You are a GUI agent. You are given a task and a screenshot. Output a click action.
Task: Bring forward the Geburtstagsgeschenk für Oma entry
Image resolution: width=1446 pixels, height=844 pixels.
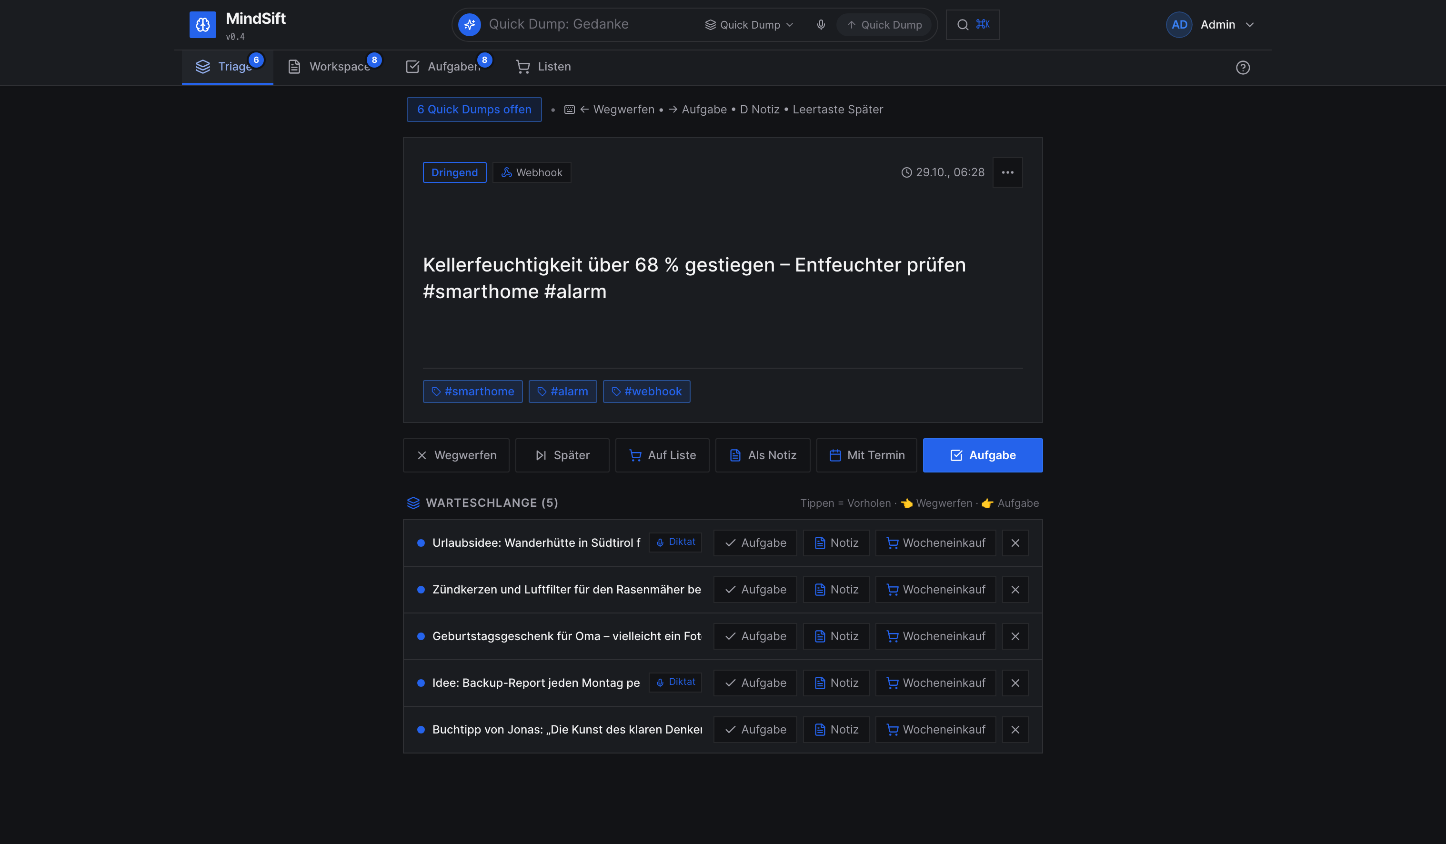click(567, 636)
